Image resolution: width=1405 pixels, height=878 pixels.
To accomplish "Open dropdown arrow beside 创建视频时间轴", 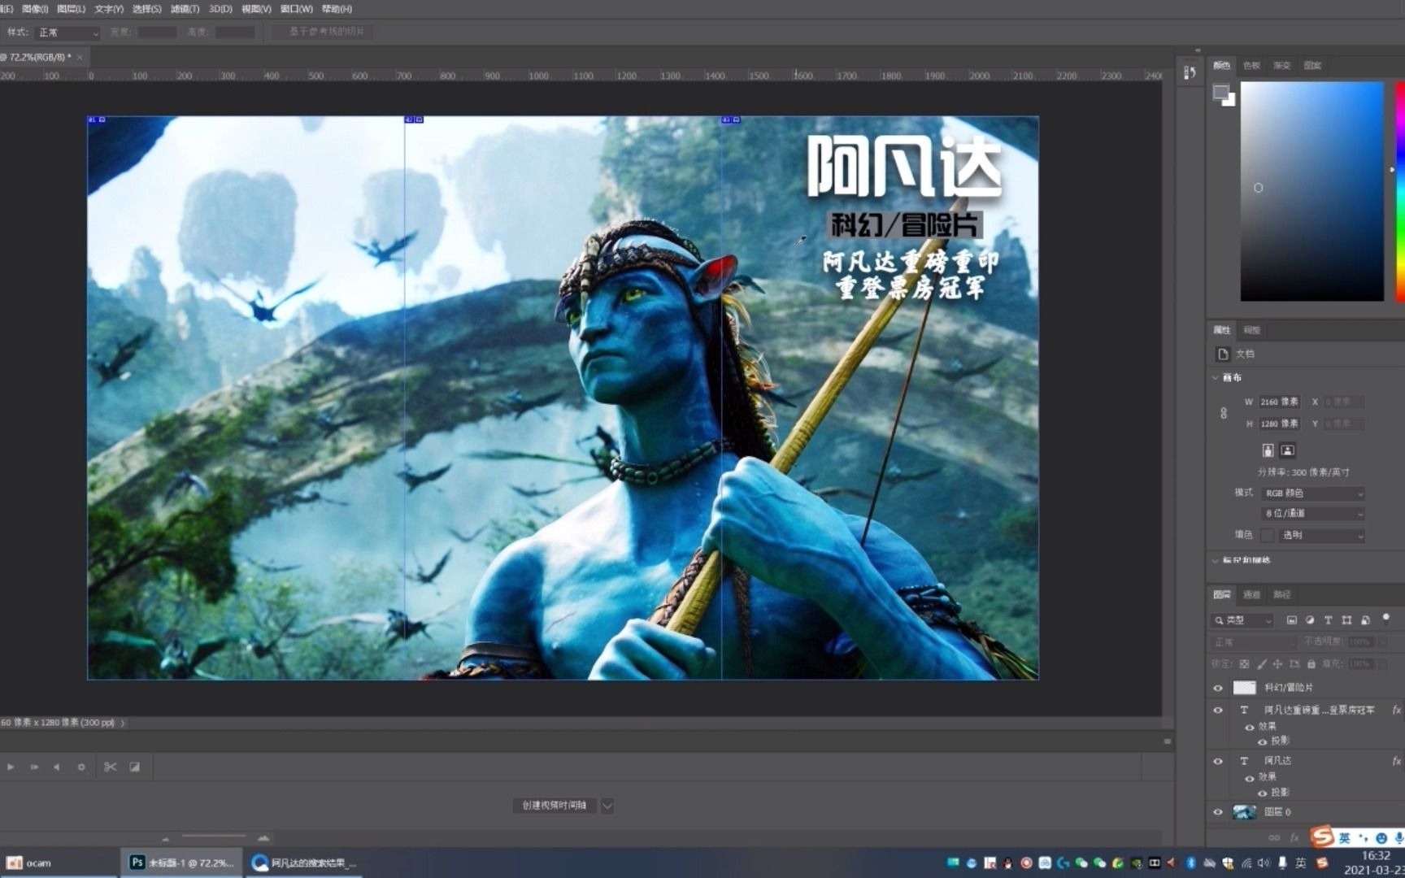I will [x=607, y=806].
